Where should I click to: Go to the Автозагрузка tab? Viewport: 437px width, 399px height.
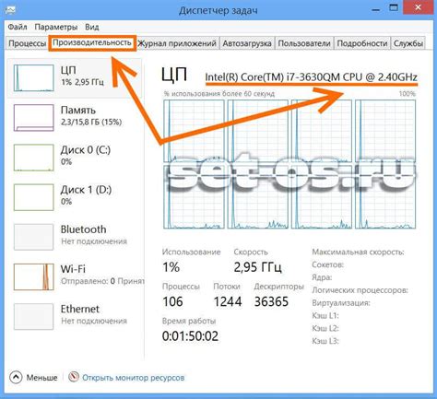[247, 43]
